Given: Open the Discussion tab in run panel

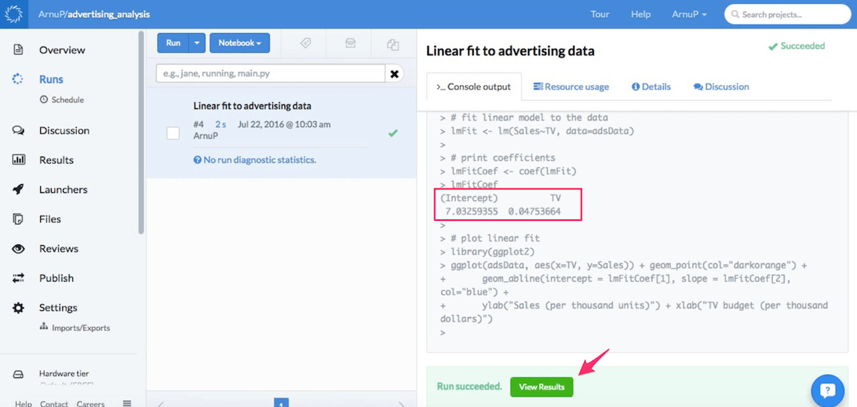Looking at the screenshot, I should [721, 87].
